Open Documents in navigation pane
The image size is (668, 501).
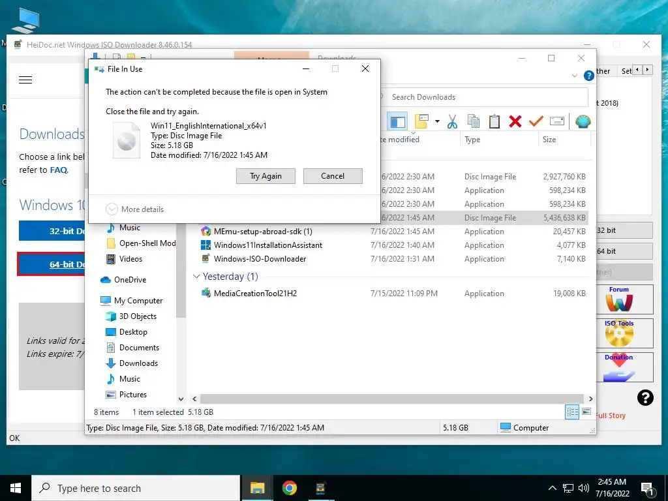pos(132,348)
